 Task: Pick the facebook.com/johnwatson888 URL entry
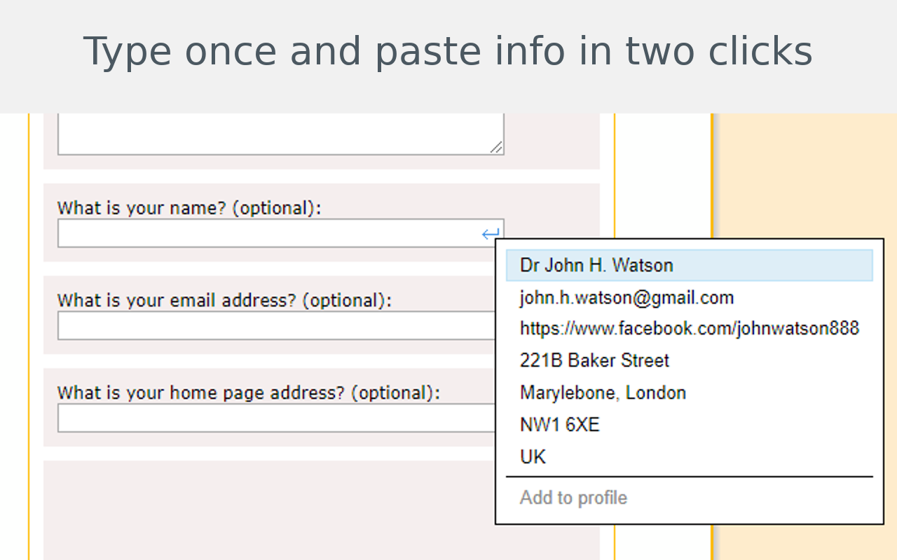click(690, 328)
